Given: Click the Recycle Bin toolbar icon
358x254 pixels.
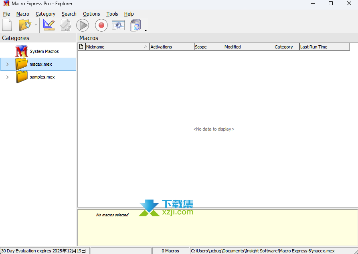Looking at the screenshot, I should 136,25.
